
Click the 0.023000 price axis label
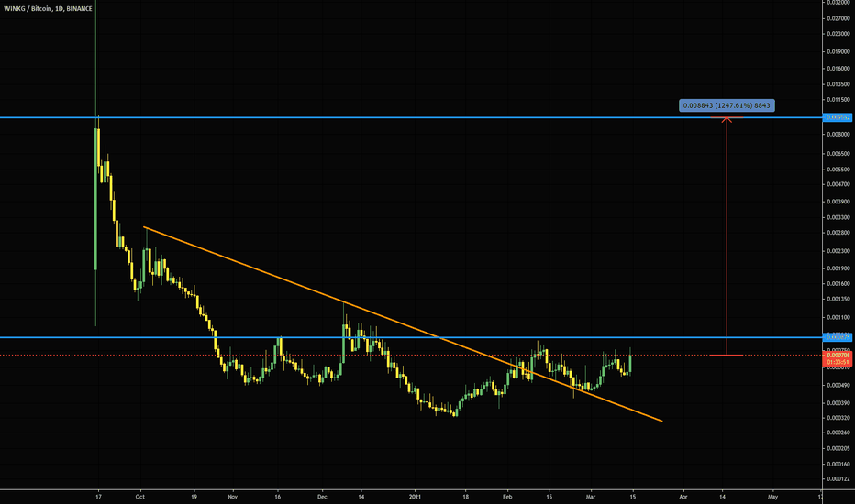(838, 34)
